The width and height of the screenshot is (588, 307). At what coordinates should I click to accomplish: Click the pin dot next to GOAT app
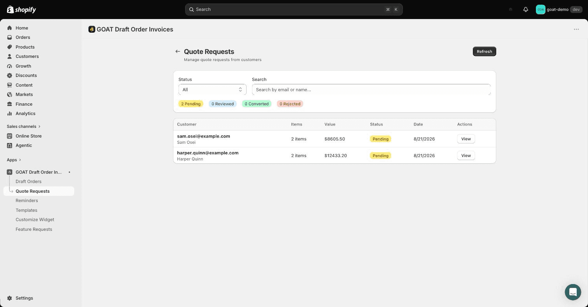pyautogui.click(x=70, y=172)
